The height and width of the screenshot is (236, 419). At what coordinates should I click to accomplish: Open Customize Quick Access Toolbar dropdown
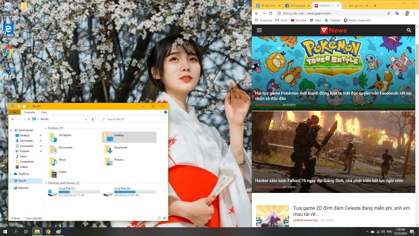click(x=28, y=106)
